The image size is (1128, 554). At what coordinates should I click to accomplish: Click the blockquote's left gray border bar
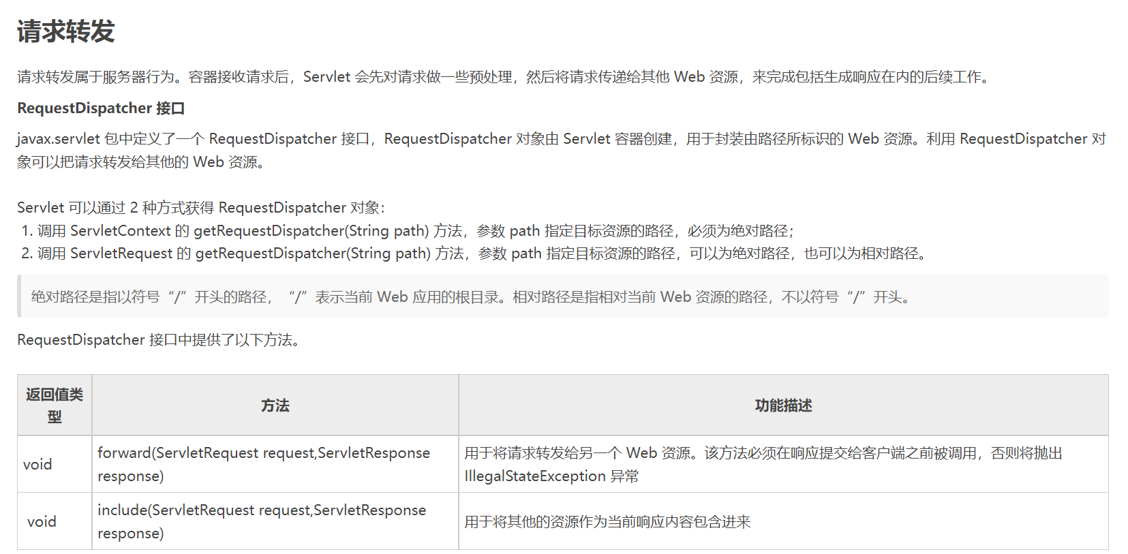click(19, 296)
